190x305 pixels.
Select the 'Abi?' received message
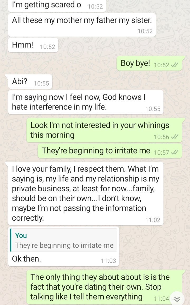[30, 82]
